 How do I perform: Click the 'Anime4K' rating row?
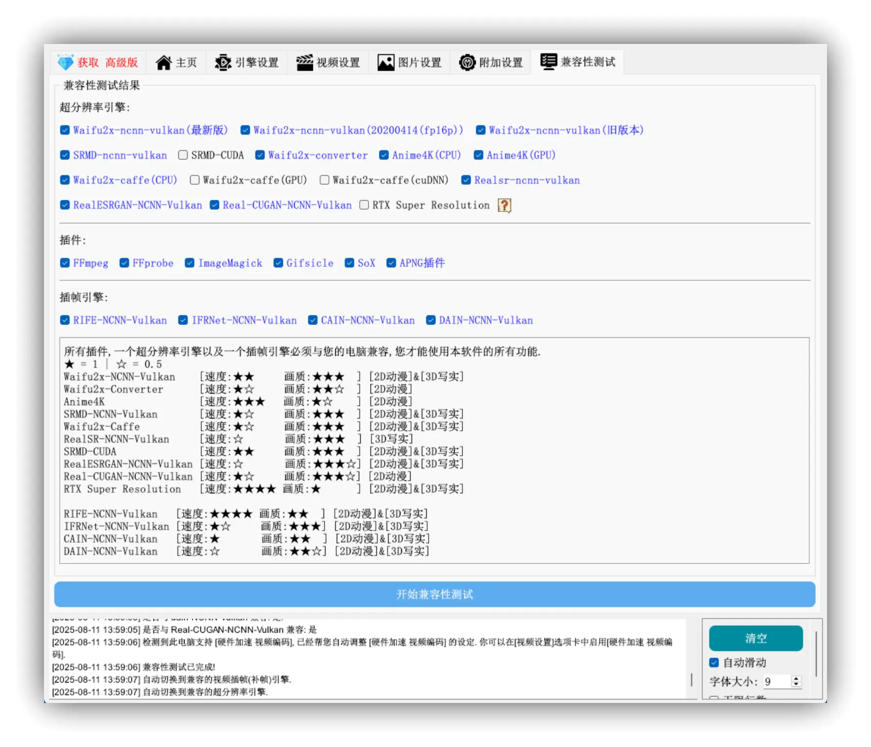tap(238, 402)
